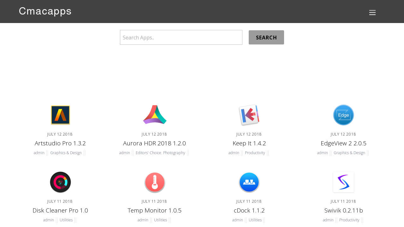This screenshot has height=227, width=404.
Task: Click JULY 12 2018 date above Aurora HDR
Action: tap(154, 134)
